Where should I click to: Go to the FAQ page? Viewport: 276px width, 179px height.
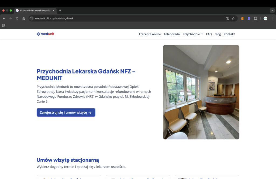click(209, 34)
